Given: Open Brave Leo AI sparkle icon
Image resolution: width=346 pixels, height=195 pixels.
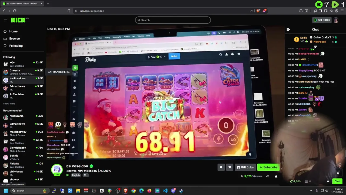Looking at the screenshot, I should pos(331,11).
